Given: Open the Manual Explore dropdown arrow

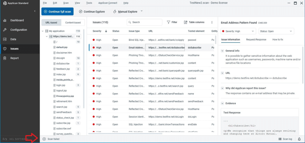Looking at the screenshot, I should pos(141,11).
